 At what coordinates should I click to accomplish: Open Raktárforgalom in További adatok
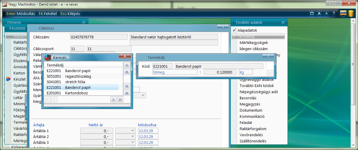[253, 129]
